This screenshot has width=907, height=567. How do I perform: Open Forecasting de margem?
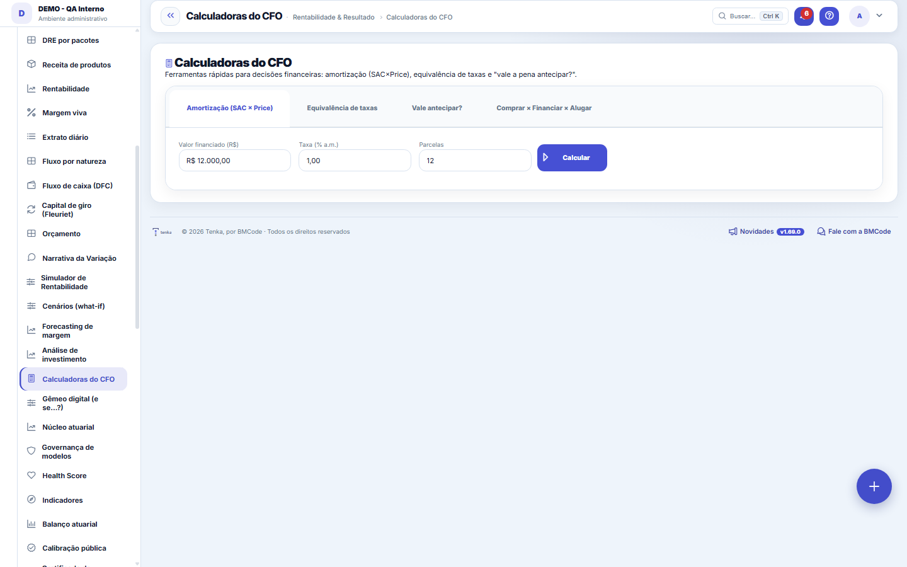coord(74,331)
